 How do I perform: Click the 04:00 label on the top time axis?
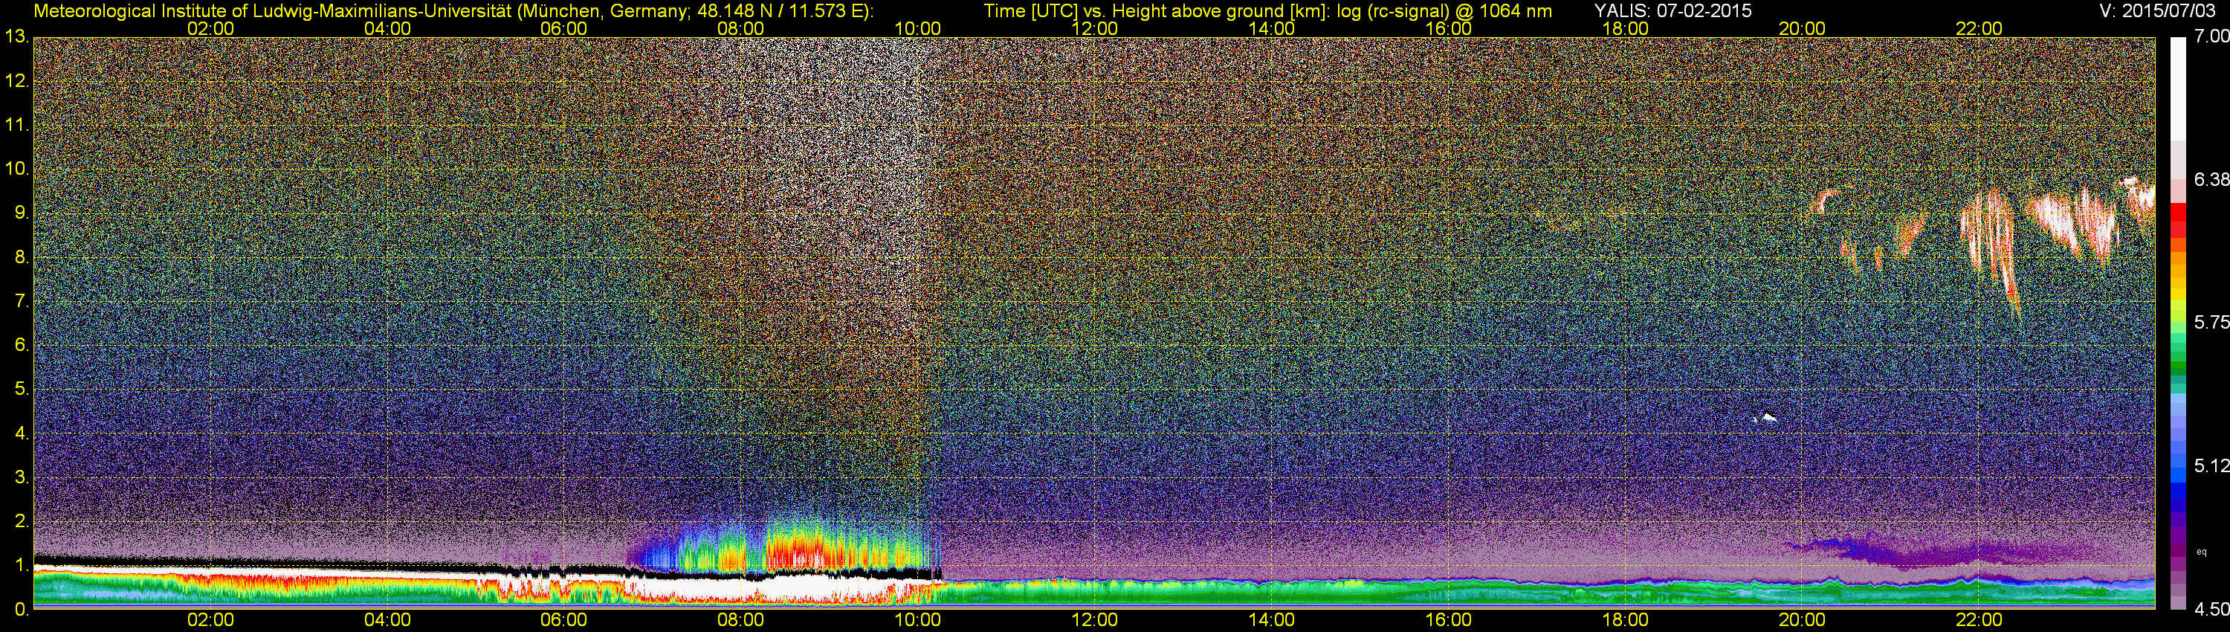(387, 28)
